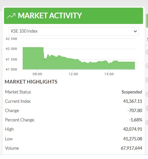
Task: Click the MARKET HIGHLIGHTS heading
Action: [x=31, y=82]
